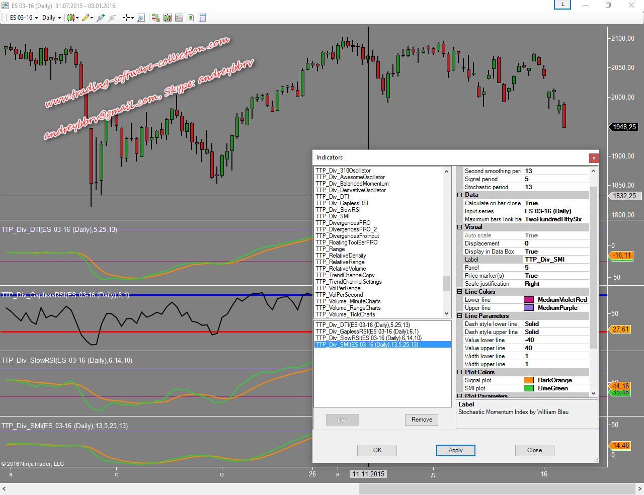The height and width of the screenshot is (495, 644).
Task: Click the Apply button
Action: (455, 450)
